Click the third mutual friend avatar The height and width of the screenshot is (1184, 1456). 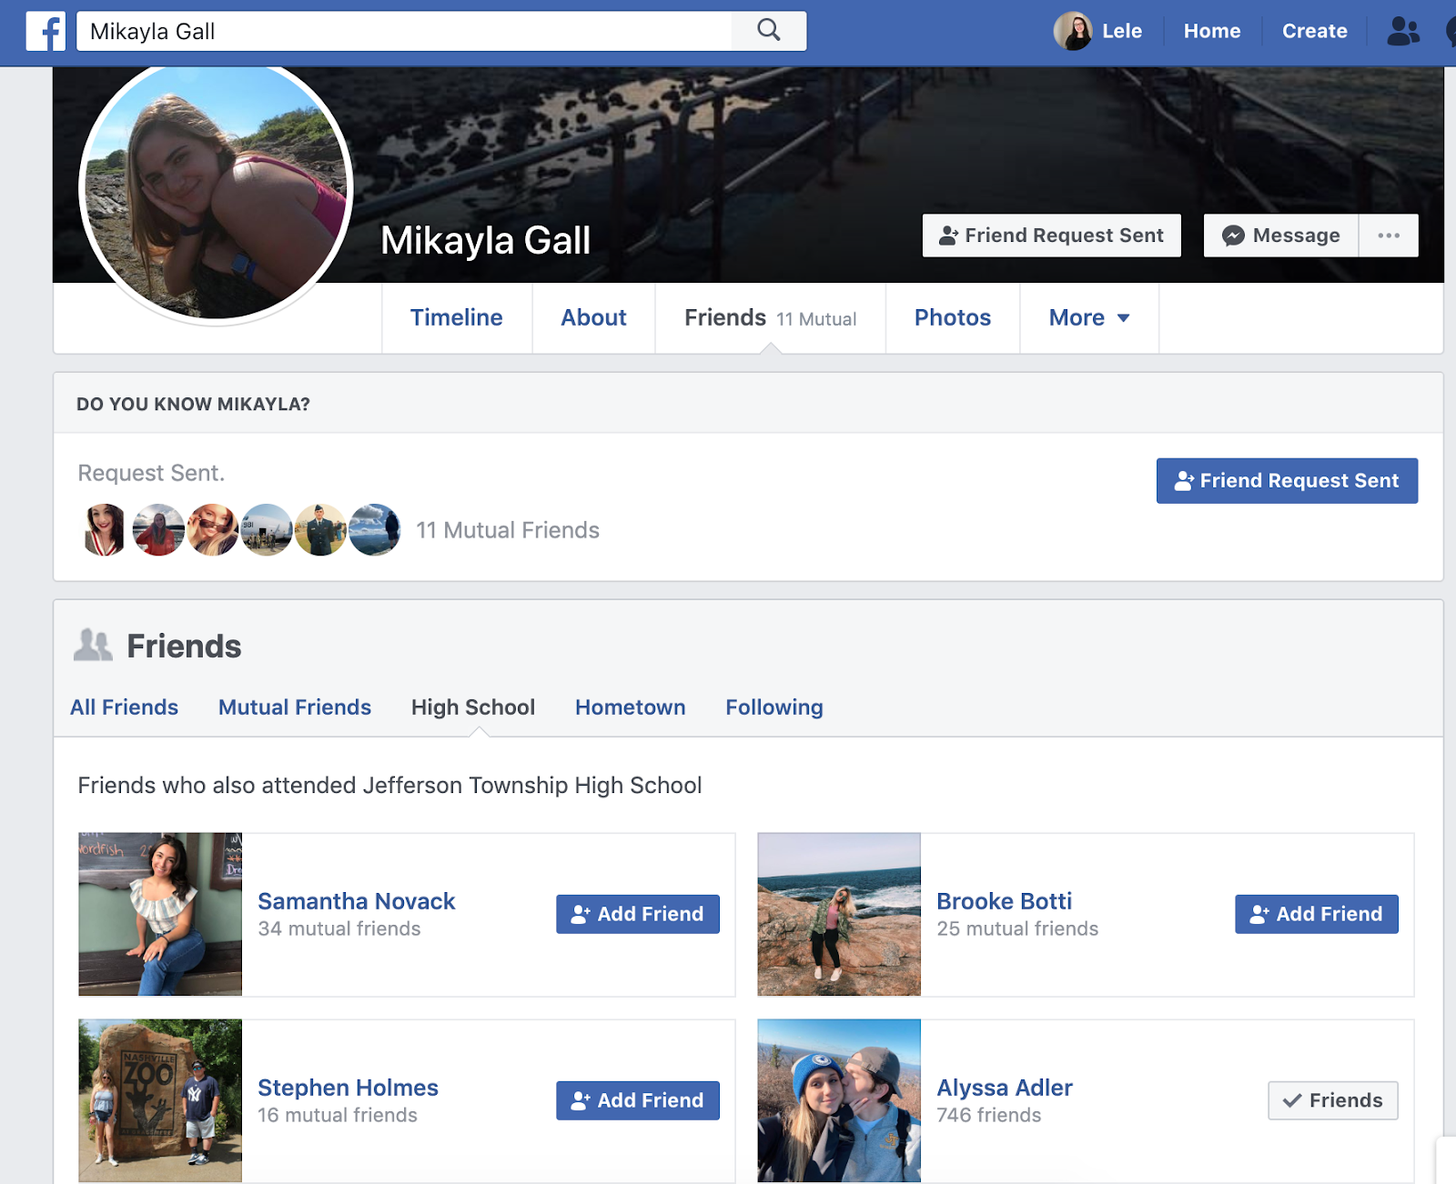213,530
